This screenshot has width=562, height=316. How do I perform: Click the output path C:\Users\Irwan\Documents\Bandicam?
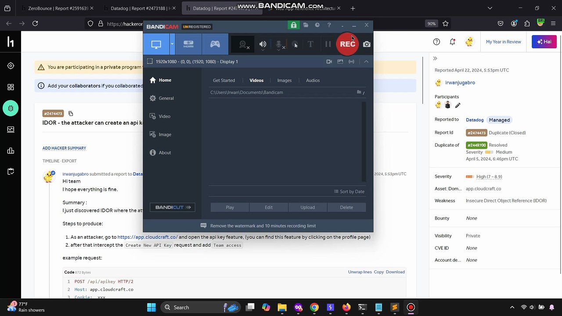point(247,92)
